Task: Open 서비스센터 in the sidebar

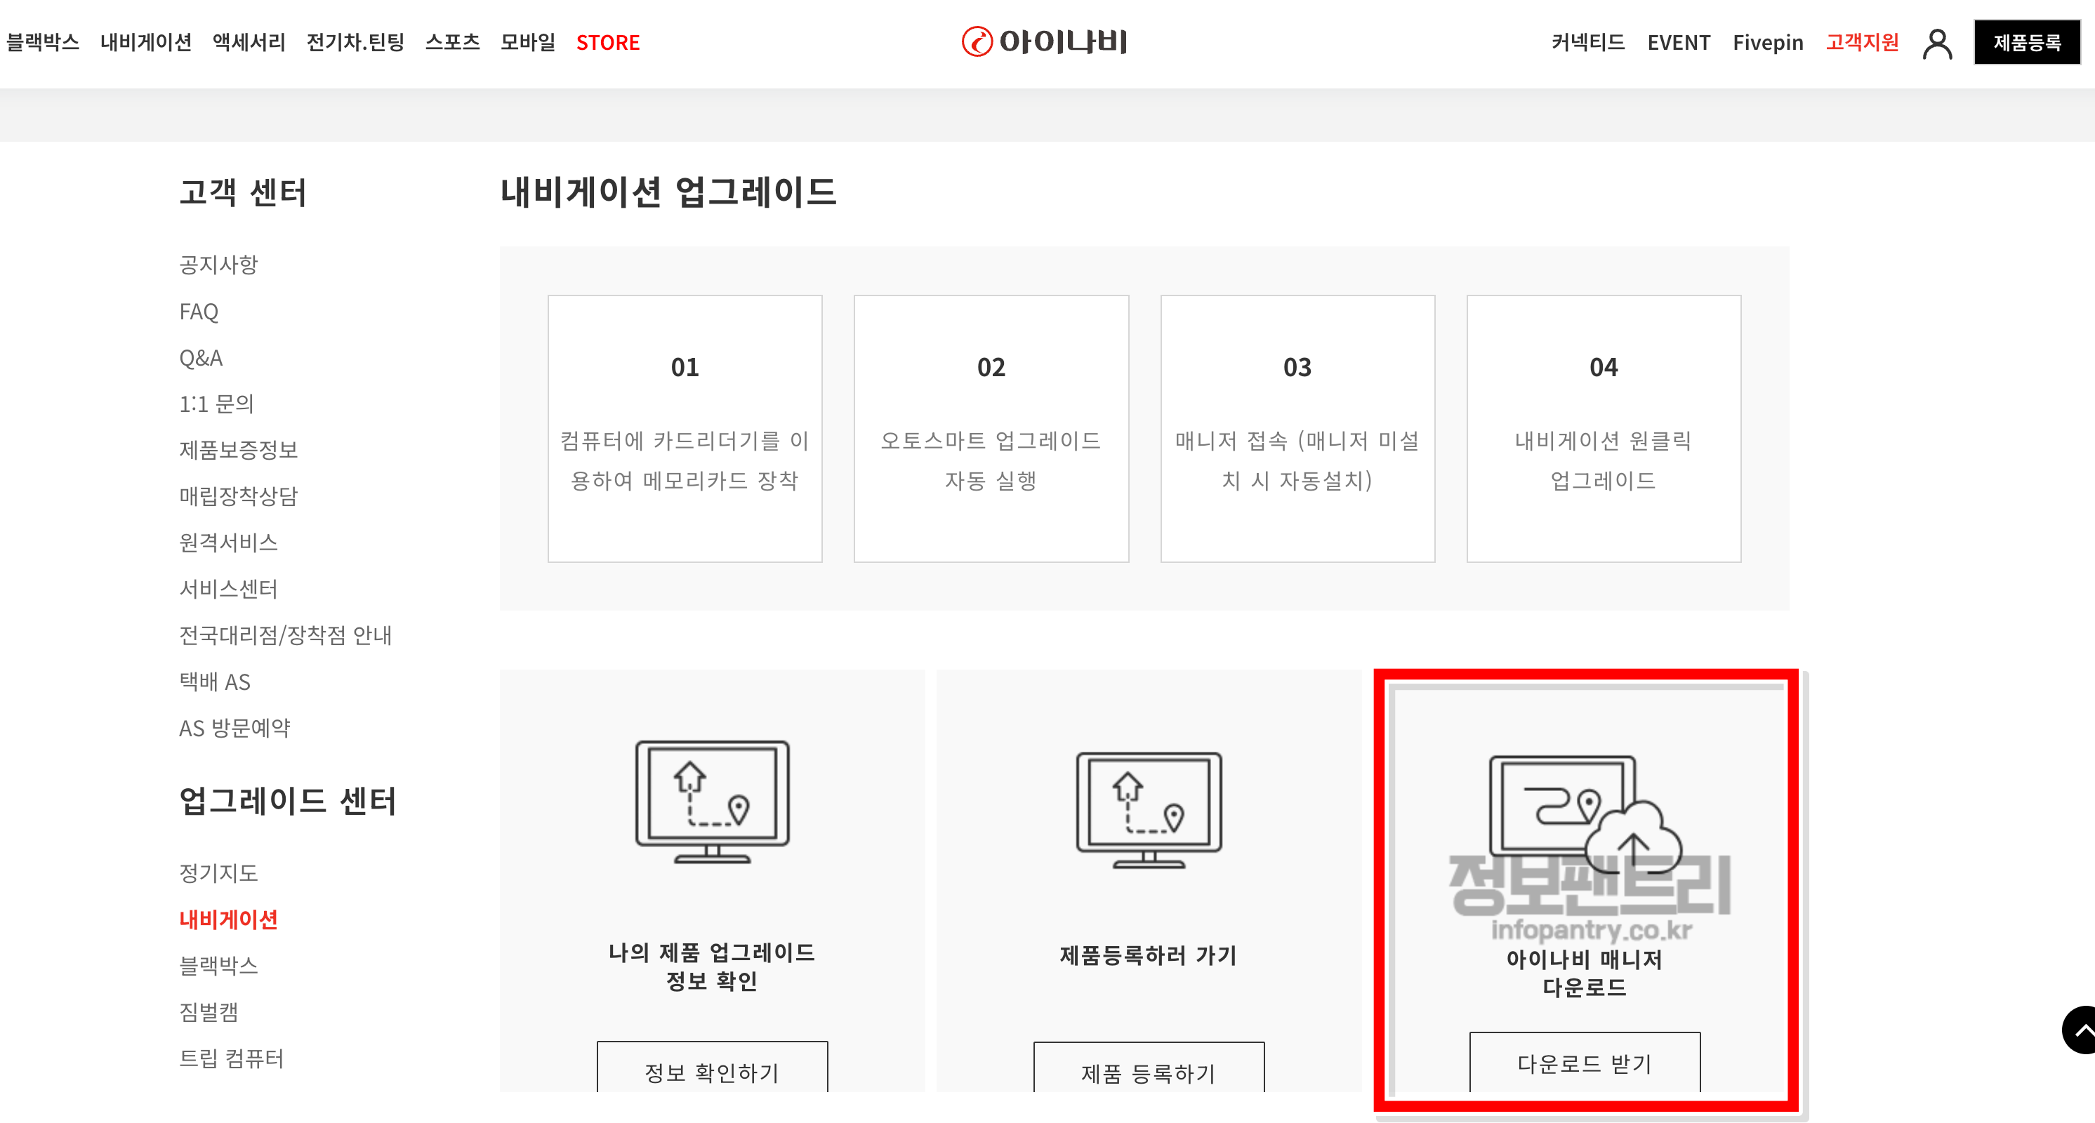Action: [x=227, y=588]
